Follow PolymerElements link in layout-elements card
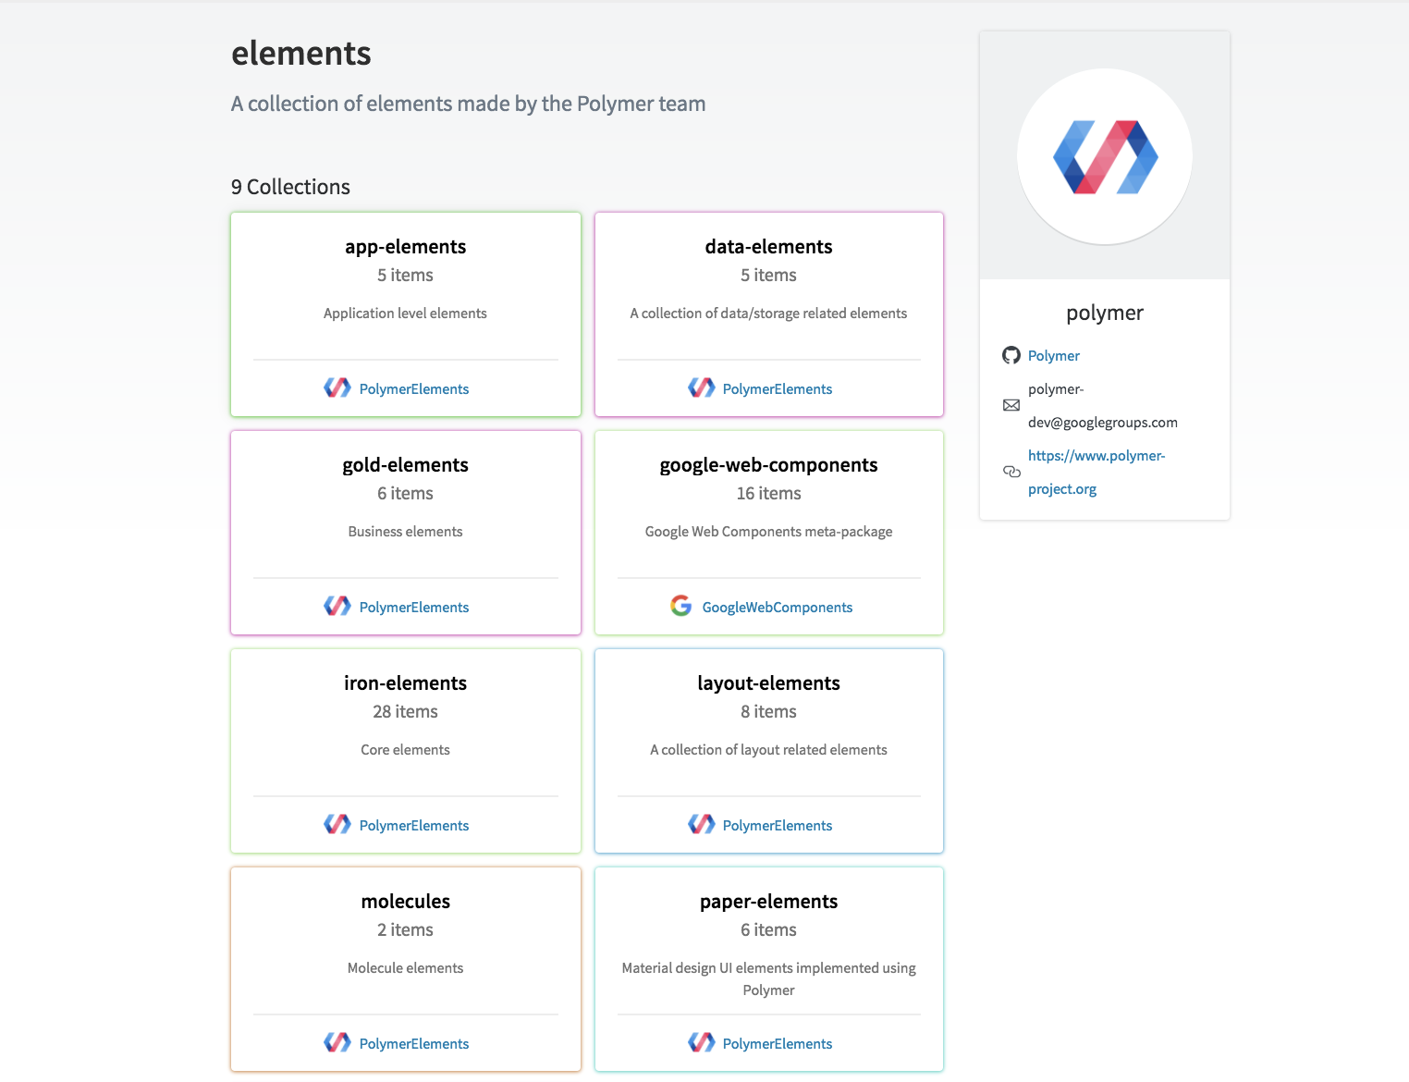 click(778, 826)
